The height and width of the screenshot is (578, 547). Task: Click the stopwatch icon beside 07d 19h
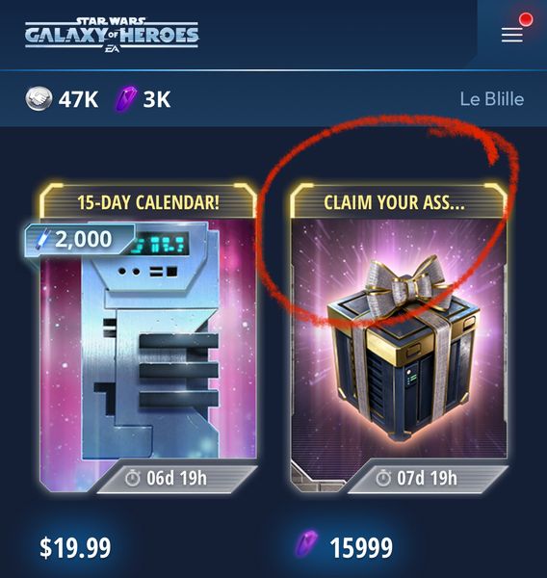[383, 479]
